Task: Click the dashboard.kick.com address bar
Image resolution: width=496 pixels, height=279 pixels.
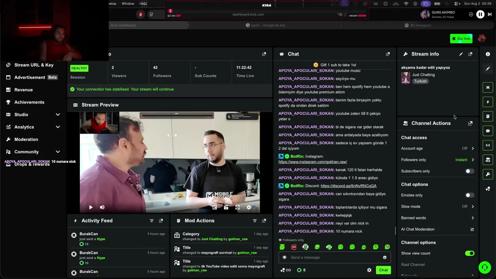Action: pos(248,15)
